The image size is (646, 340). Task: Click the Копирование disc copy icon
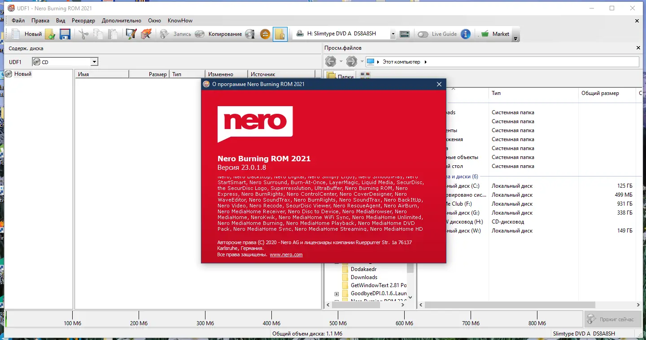(199, 34)
